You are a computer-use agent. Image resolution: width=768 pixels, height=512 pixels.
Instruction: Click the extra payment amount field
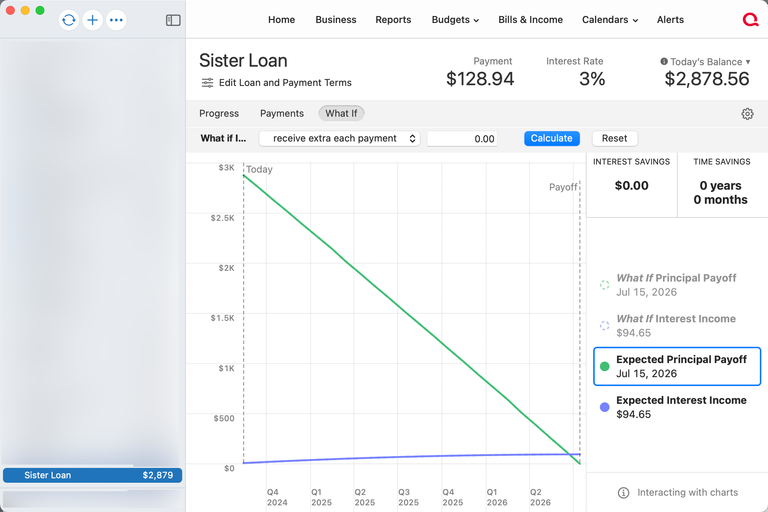(x=462, y=139)
